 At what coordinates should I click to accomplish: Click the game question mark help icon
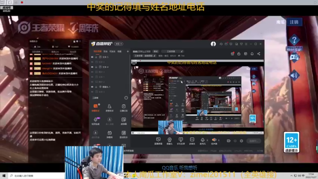coord(294,40)
